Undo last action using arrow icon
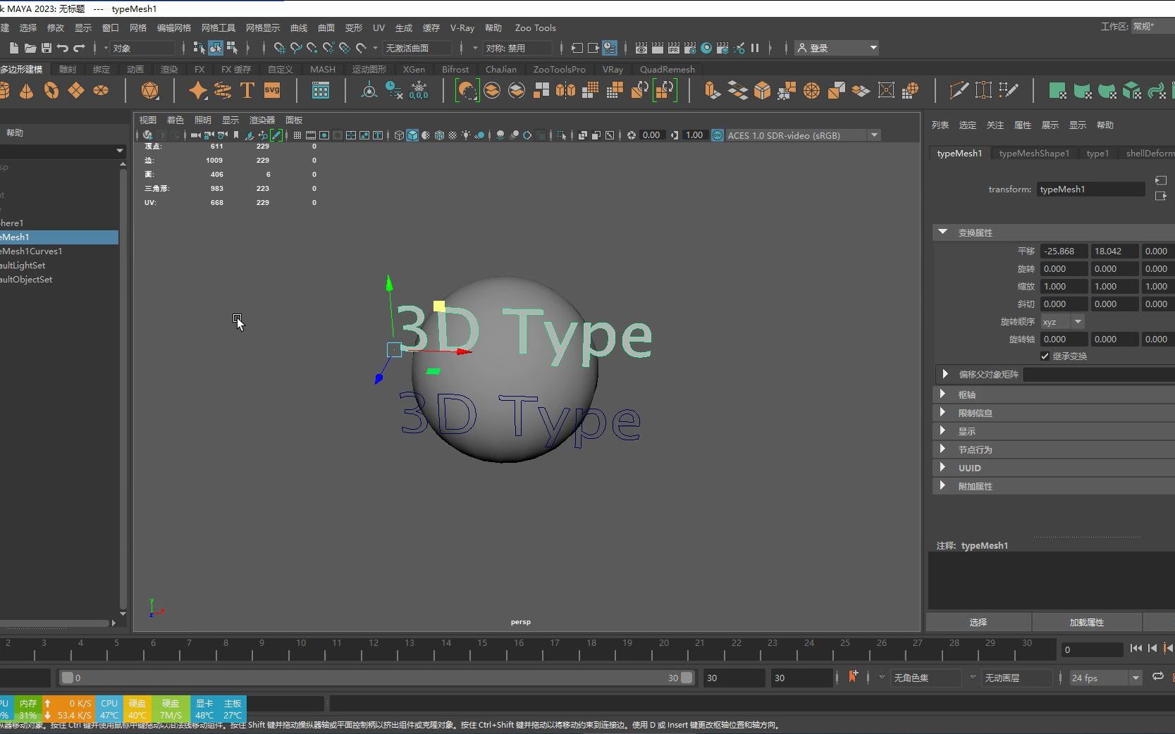The width and height of the screenshot is (1175, 734). (x=63, y=48)
